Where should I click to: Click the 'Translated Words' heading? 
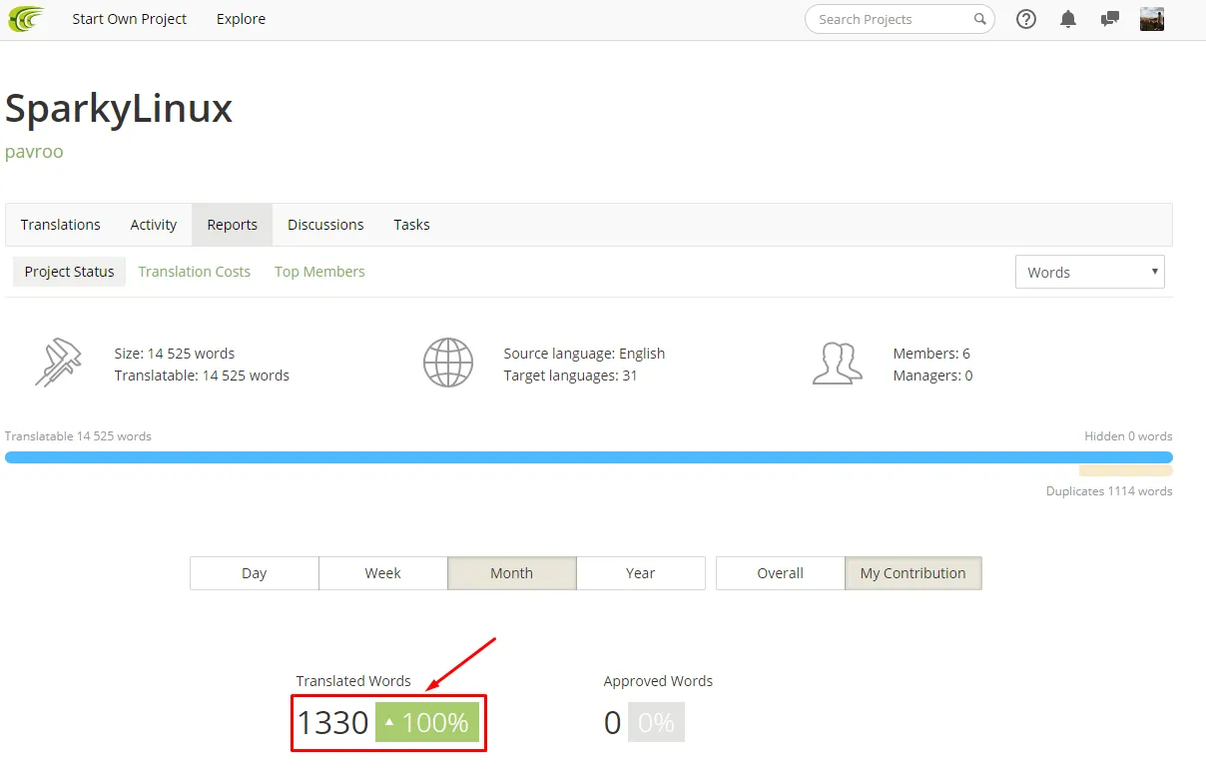point(353,681)
